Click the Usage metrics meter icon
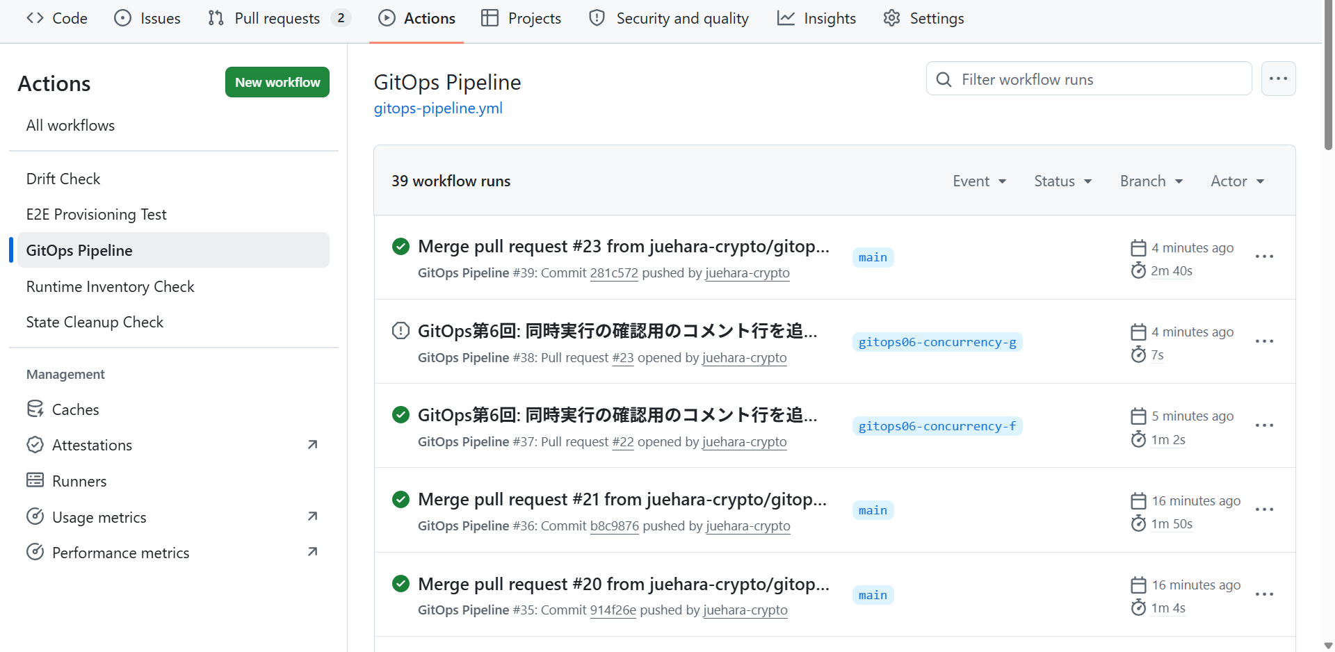Screen dimensions: 1335x652 pyautogui.click(x=35, y=516)
